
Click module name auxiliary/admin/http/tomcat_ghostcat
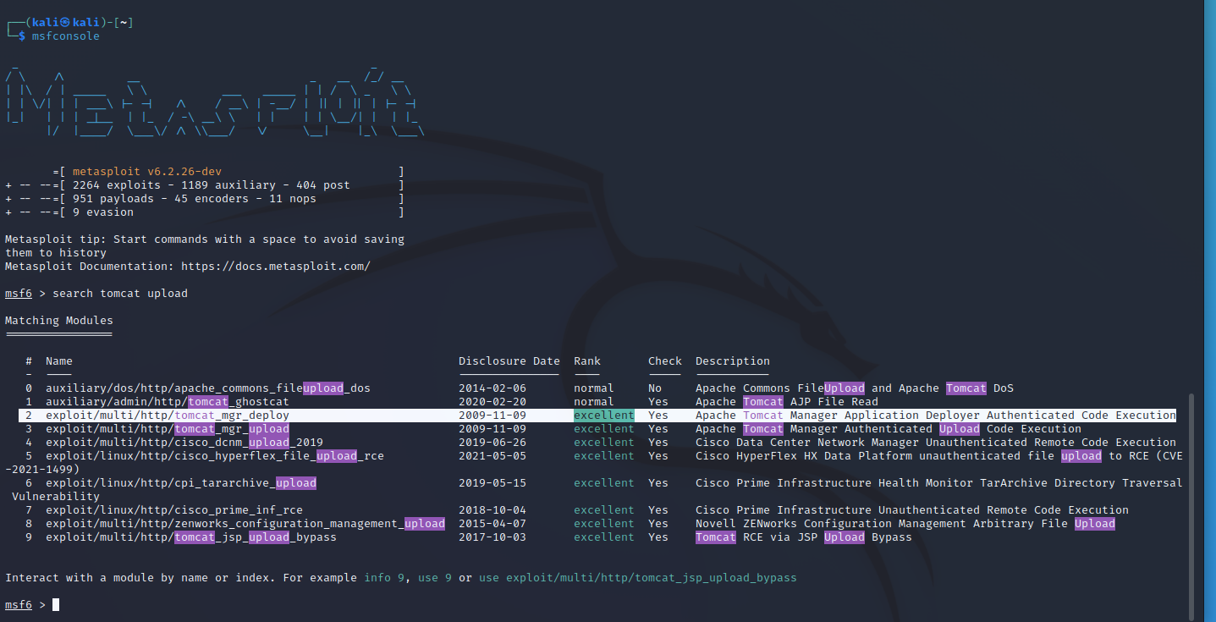(x=168, y=402)
